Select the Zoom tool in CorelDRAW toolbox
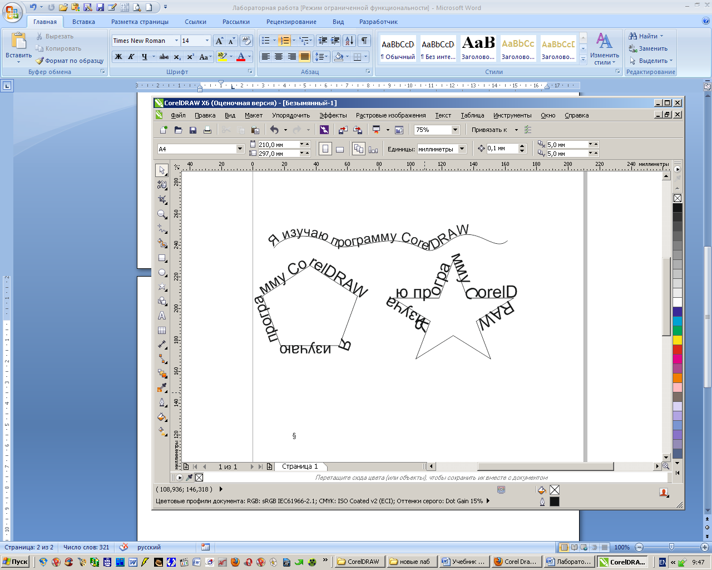Screen dimensions: 712x570 click(x=162, y=214)
